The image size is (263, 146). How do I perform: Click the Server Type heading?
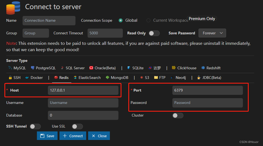point(17,60)
